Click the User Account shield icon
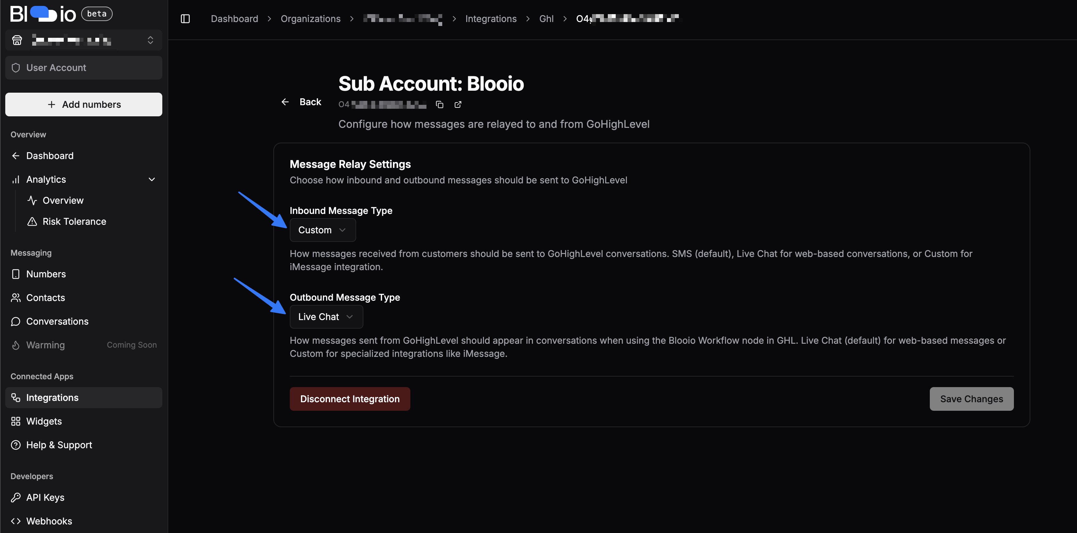The image size is (1077, 533). (16, 68)
